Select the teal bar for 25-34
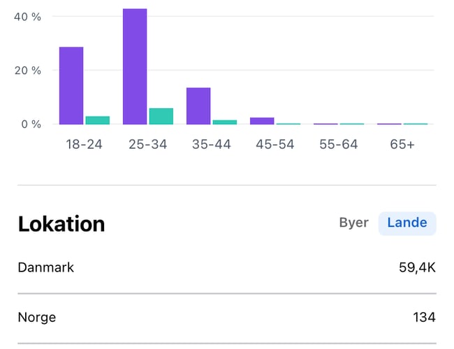 coord(161,116)
